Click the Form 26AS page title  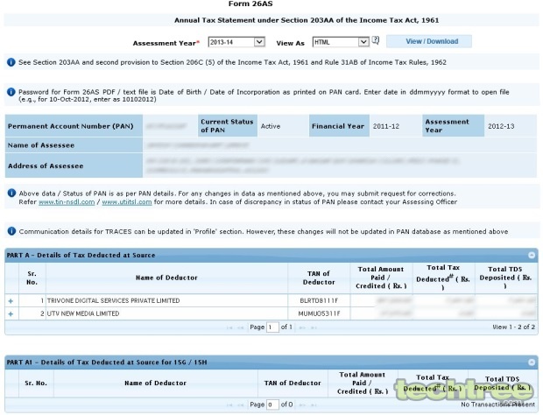(250, 4)
